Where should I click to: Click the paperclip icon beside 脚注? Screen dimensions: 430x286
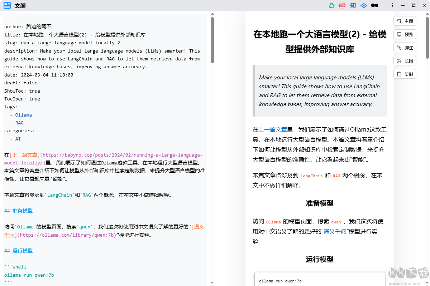[399, 48]
